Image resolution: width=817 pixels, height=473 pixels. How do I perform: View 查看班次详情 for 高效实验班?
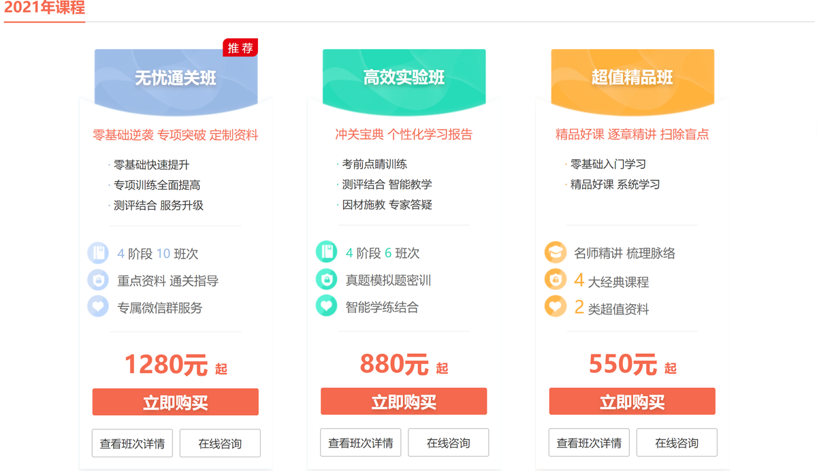[x=360, y=443]
